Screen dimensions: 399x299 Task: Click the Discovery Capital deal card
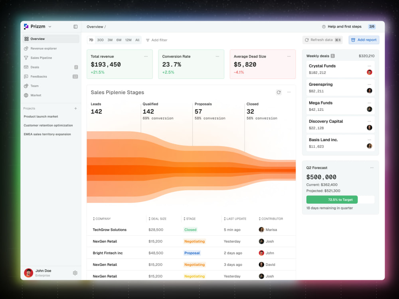click(340, 124)
